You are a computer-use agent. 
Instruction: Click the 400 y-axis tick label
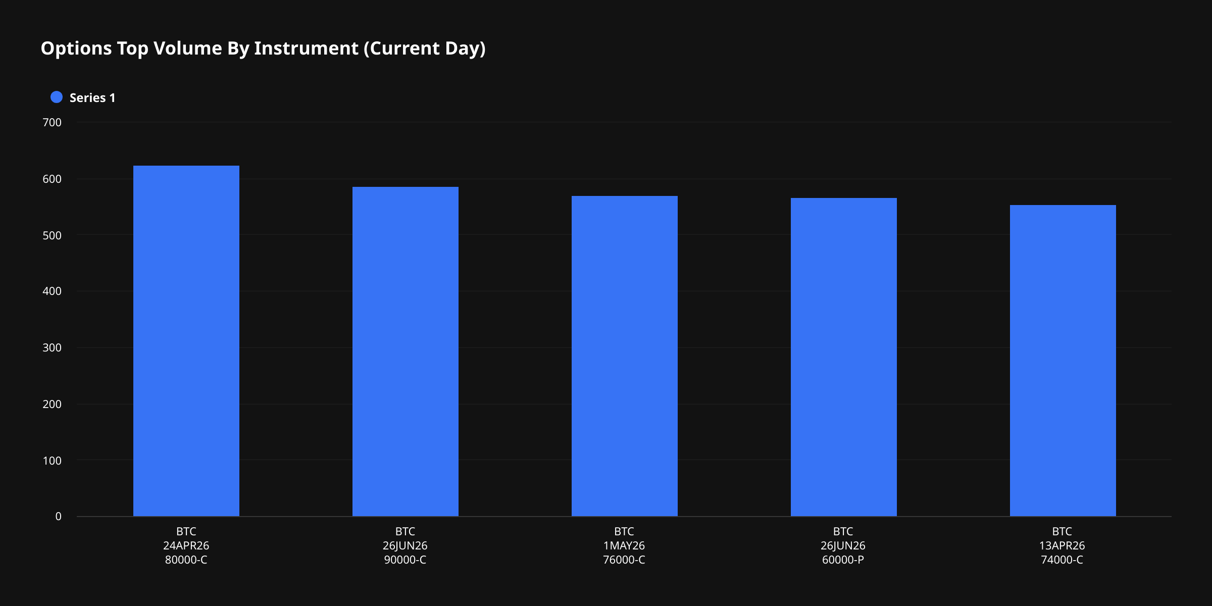[52, 291]
